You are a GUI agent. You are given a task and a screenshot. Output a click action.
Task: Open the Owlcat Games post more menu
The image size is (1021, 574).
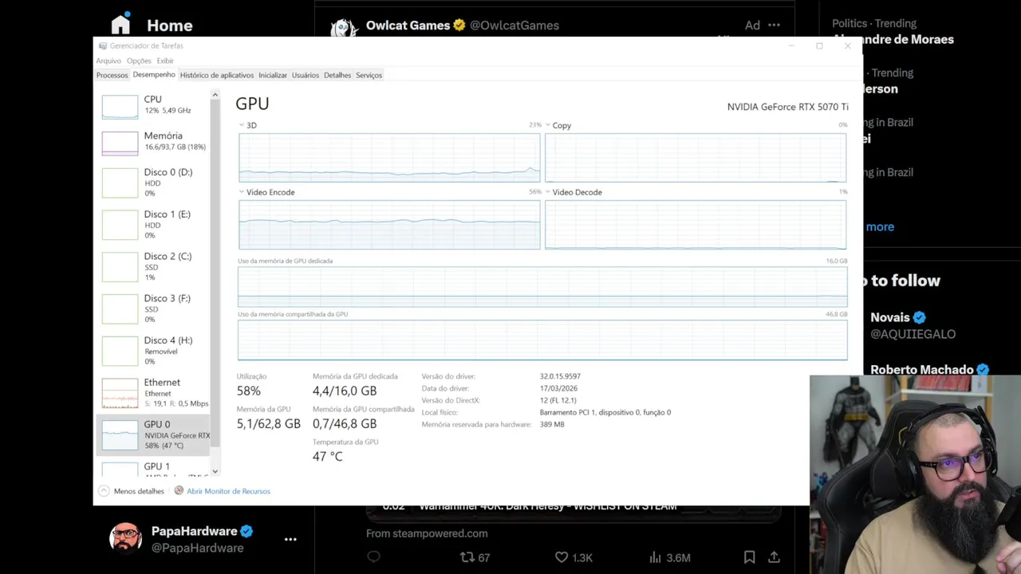pos(774,26)
